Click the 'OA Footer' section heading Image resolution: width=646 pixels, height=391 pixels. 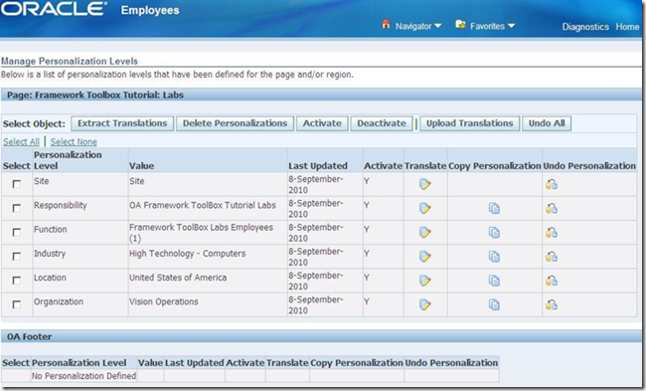tap(29, 337)
